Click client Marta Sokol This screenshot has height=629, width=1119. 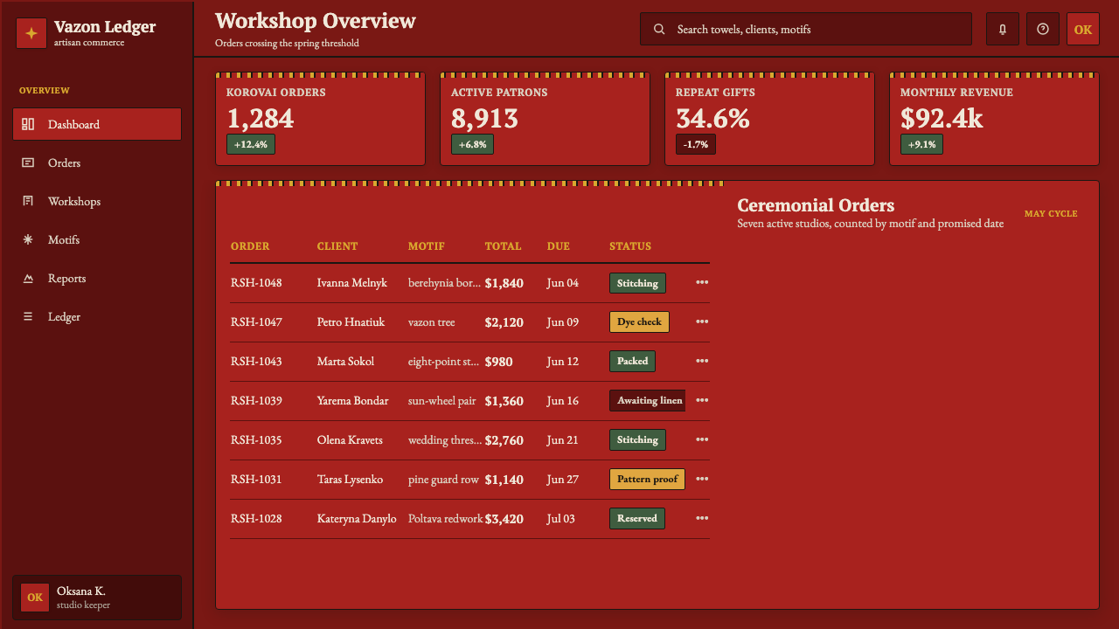[x=345, y=362]
